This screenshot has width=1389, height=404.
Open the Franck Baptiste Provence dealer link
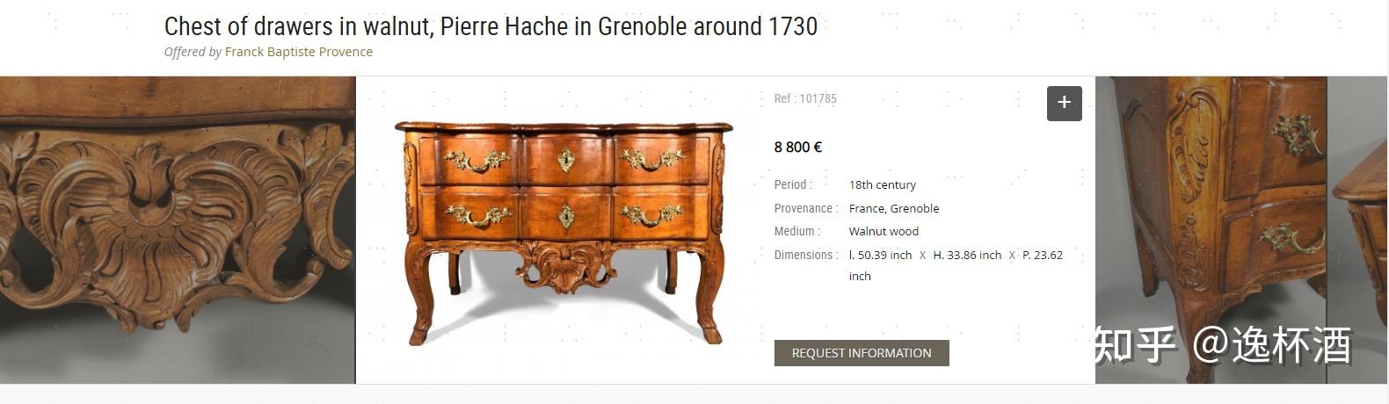(299, 52)
